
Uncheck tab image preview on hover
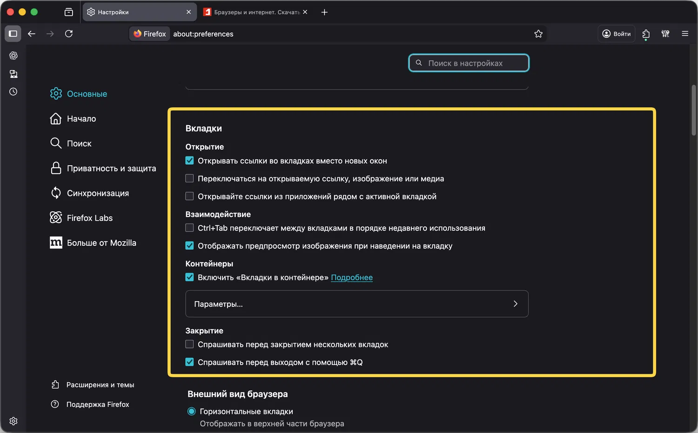189,245
